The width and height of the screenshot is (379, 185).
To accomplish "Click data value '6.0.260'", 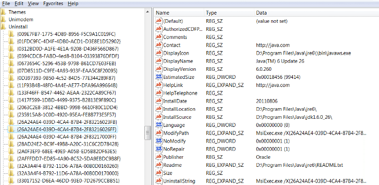I will 263,69.
